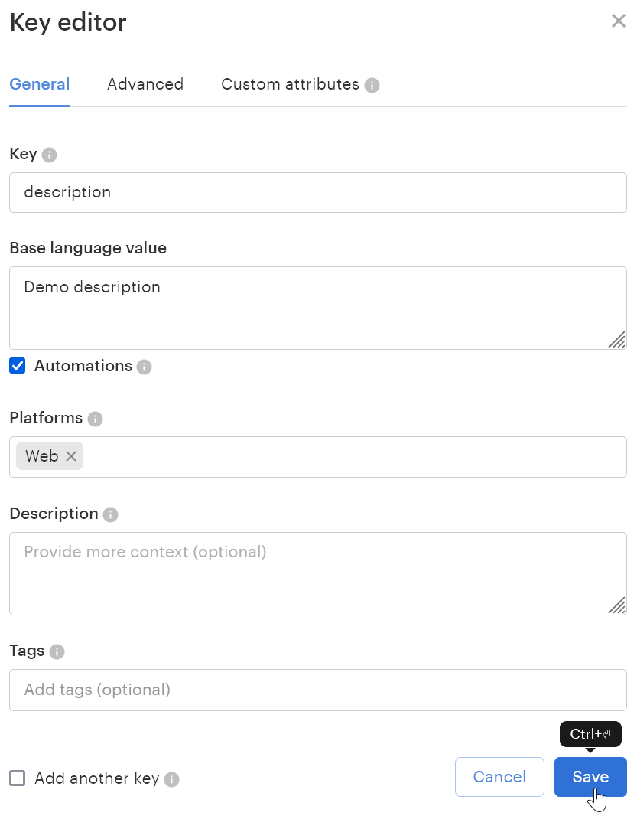637x816 pixels.
Task: Click info icon beside Add another key
Action: [x=172, y=780]
